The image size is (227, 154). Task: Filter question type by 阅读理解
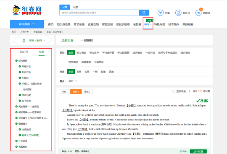(86, 62)
